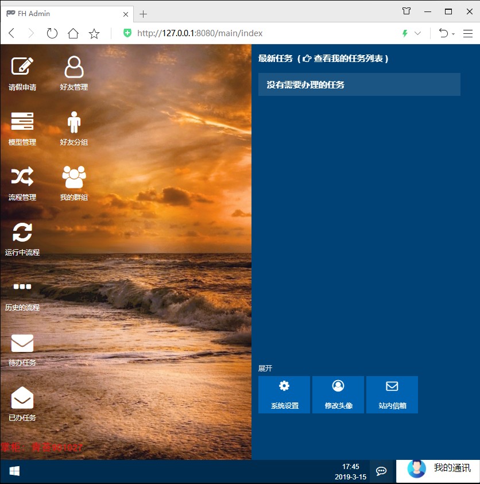The image size is (480, 484).
Task: Open 模型管理 model management
Action: pyautogui.click(x=22, y=129)
